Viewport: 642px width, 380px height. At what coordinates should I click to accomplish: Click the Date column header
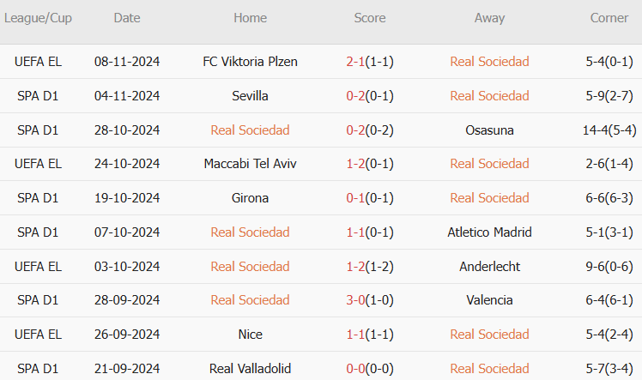coord(127,18)
